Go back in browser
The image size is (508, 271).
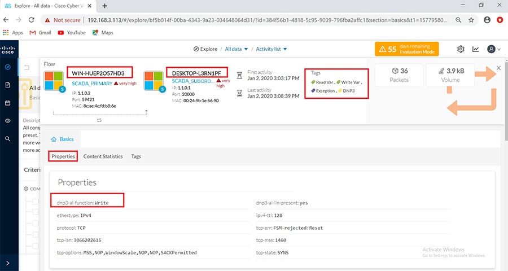pyautogui.click(x=6, y=20)
